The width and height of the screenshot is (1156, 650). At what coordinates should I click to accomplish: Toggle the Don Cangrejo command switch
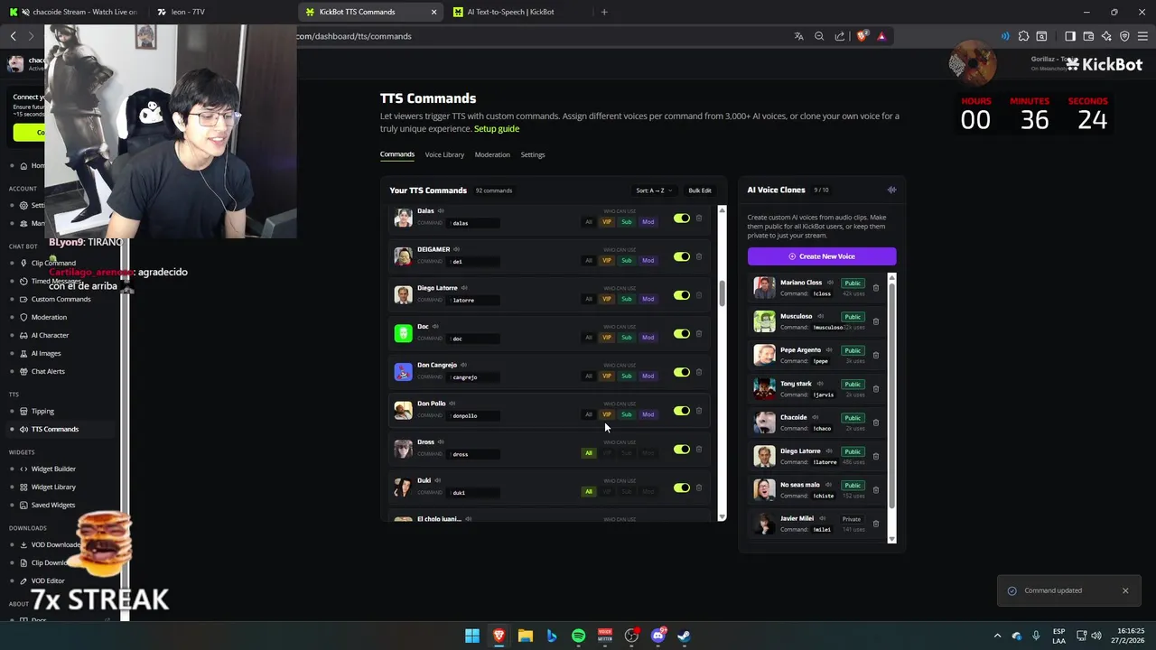(681, 373)
